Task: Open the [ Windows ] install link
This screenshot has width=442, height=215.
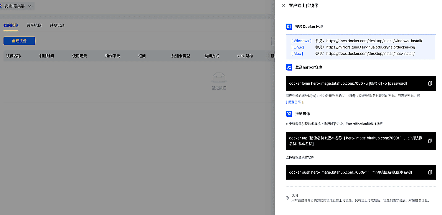Action: click(301, 41)
